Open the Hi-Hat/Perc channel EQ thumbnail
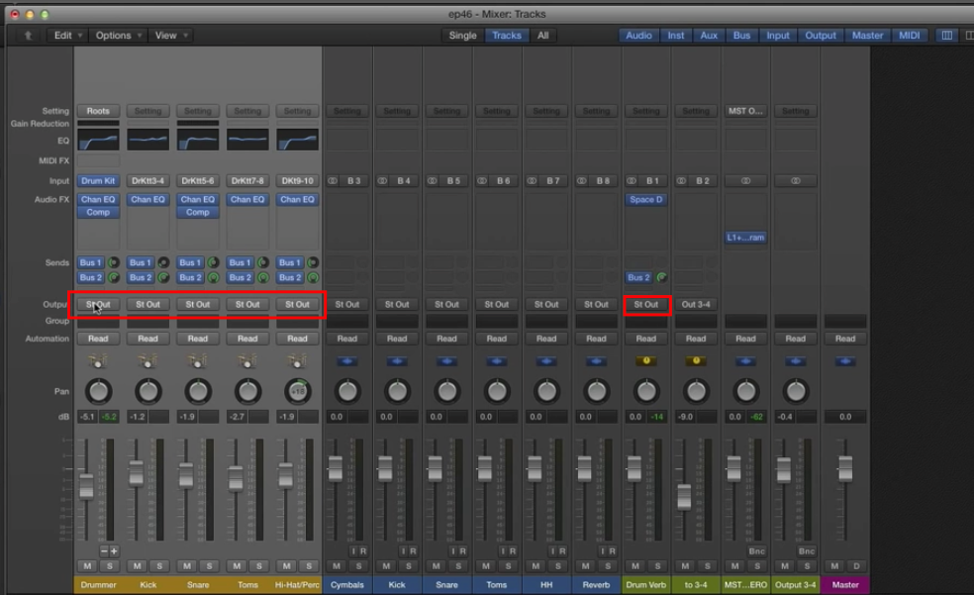The image size is (974, 595). point(298,141)
